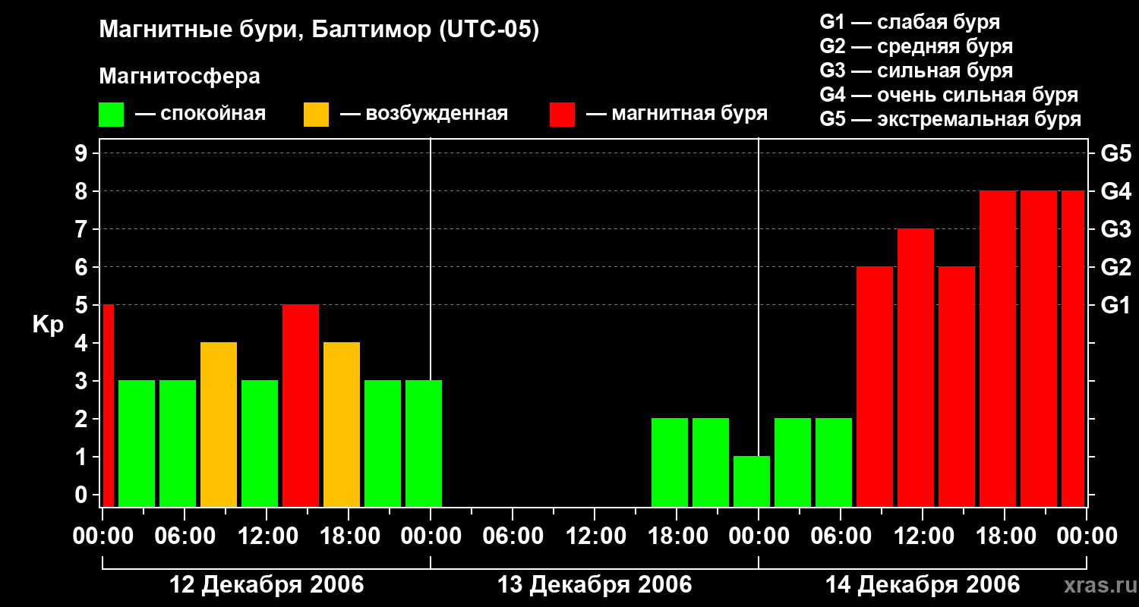Image resolution: width=1139 pixels, height=607 pixels.
Task: Click 'G5 — экстремальная буря' legend line
Action: point(950,119)
